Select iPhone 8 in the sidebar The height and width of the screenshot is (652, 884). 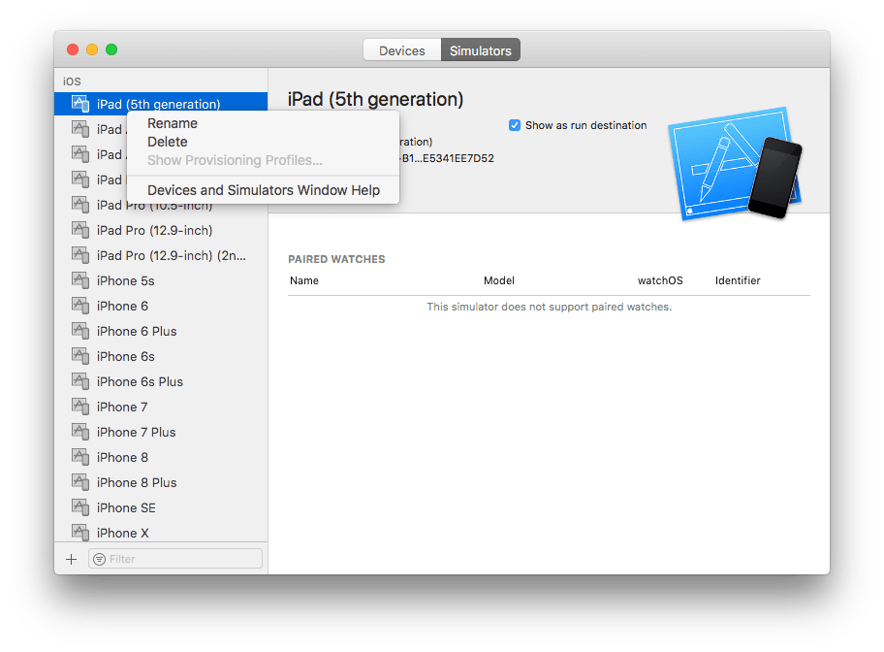[x=161, y=457]
